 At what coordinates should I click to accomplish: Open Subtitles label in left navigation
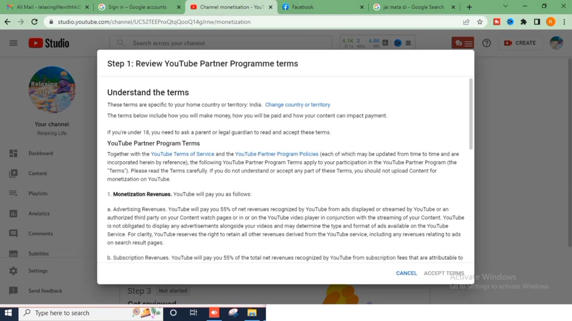tap(38, 254)
